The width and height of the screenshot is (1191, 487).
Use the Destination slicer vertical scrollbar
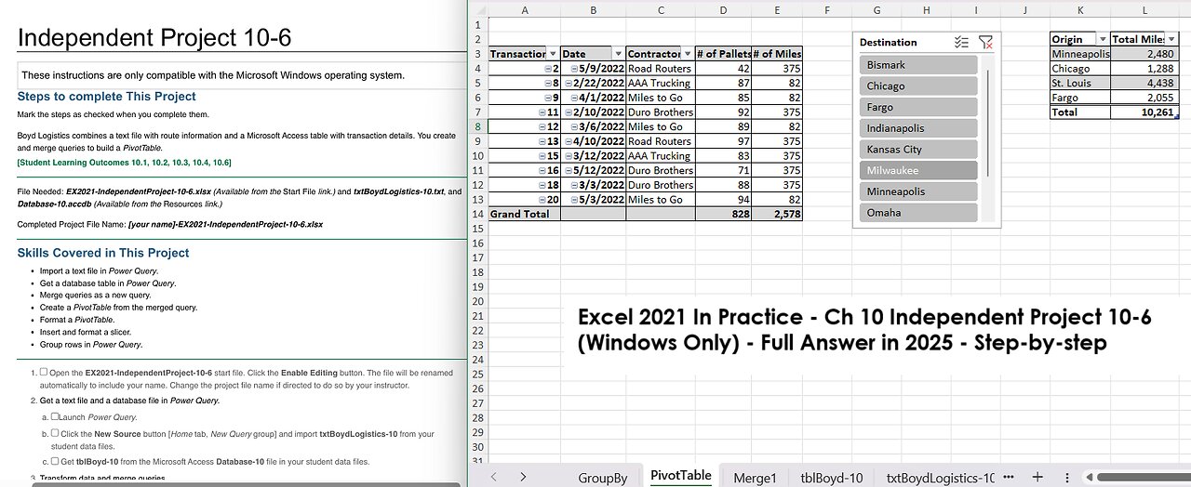pos(988,122)
